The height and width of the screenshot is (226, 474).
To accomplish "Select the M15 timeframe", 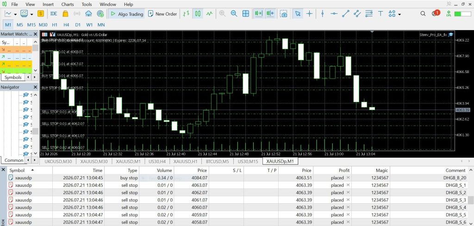I will tap(31, 25).
